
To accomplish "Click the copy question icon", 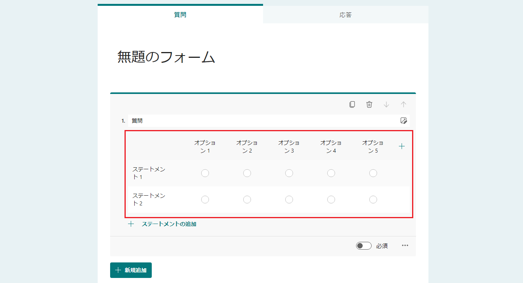I will (352, 104).
